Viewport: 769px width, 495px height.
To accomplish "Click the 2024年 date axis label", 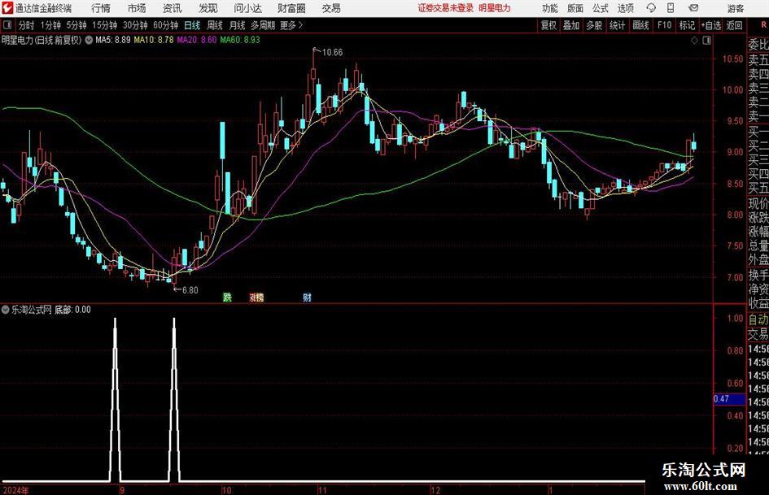I will [15, 490].
